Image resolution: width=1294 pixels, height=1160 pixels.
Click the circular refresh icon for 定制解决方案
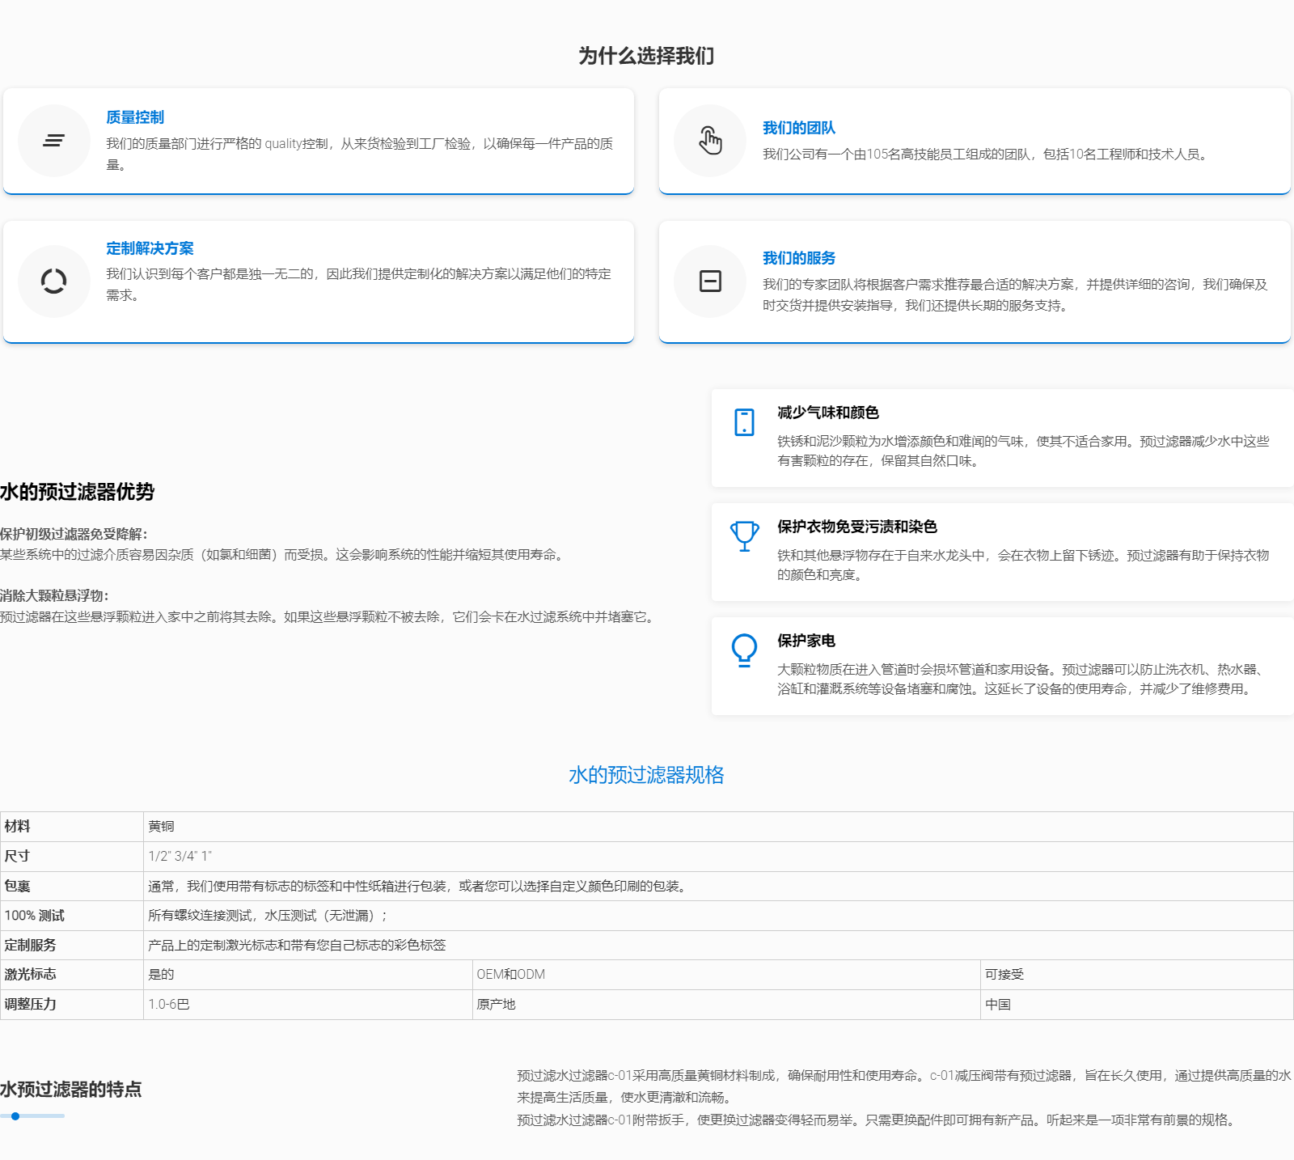[54, 282]
